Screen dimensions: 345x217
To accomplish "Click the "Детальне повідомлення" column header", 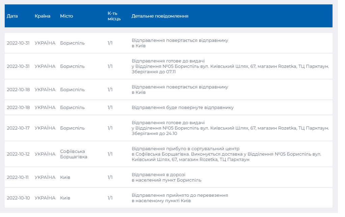I will (x=160, y=16).
